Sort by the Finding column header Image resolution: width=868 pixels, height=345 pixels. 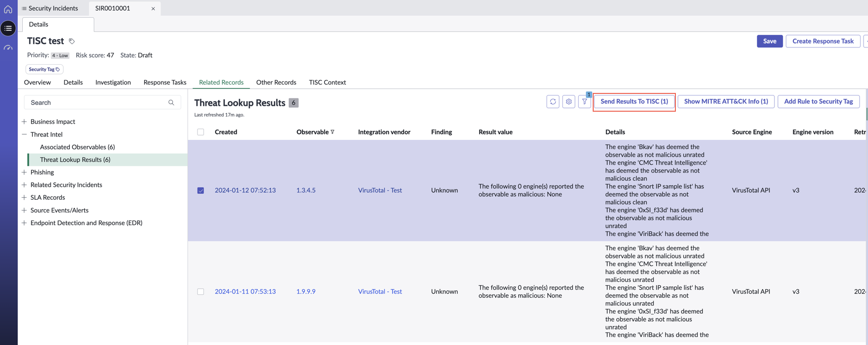click(442, 132)
